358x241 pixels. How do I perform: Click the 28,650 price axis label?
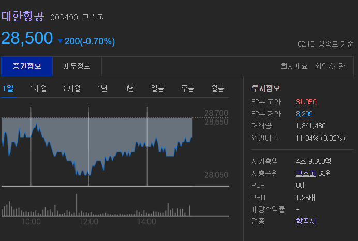216,122
